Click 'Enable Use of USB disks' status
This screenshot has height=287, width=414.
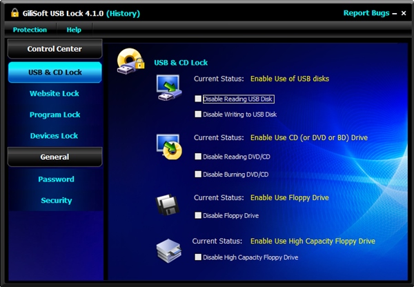click(x=290, y=79)
